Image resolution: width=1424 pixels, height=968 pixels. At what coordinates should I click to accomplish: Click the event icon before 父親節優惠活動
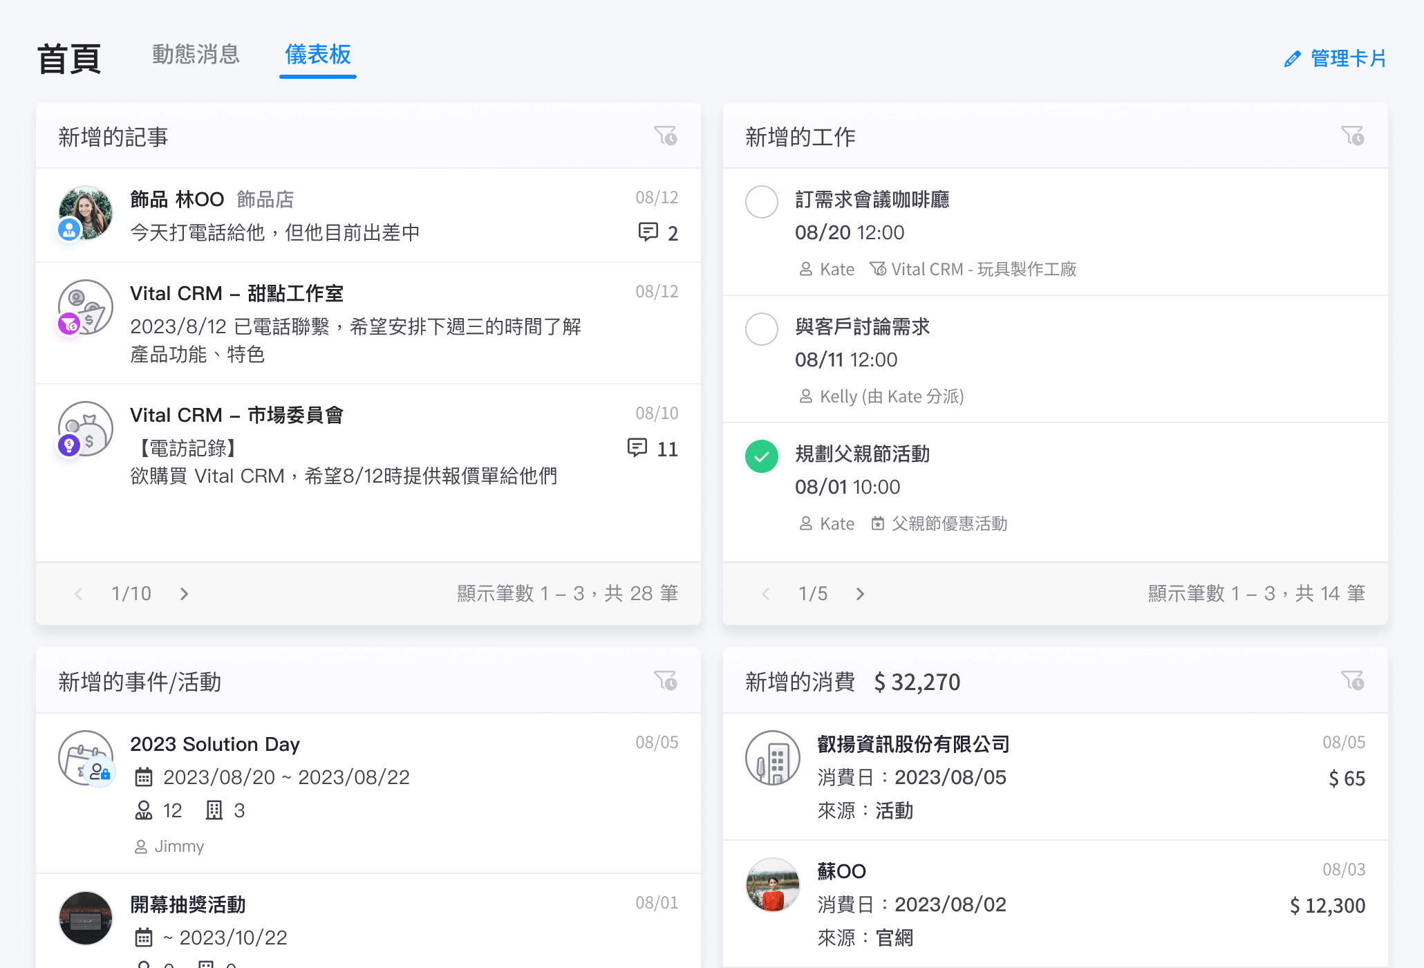878,523
